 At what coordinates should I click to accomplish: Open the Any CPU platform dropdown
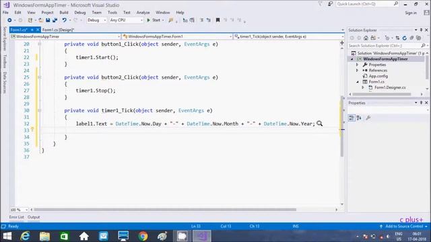point(126,20)
